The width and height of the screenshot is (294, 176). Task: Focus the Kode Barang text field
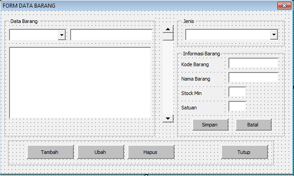253,63
